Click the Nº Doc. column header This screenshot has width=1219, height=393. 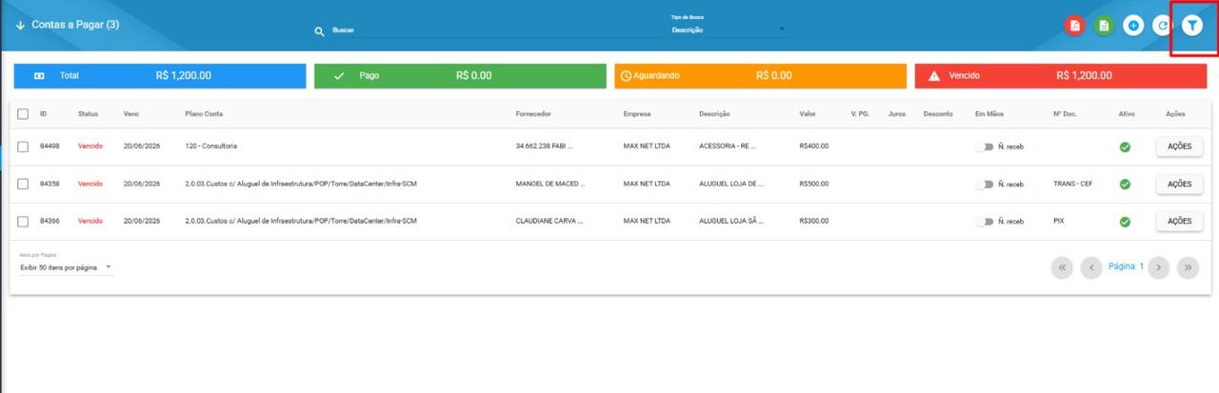[x=1065, y=113]
